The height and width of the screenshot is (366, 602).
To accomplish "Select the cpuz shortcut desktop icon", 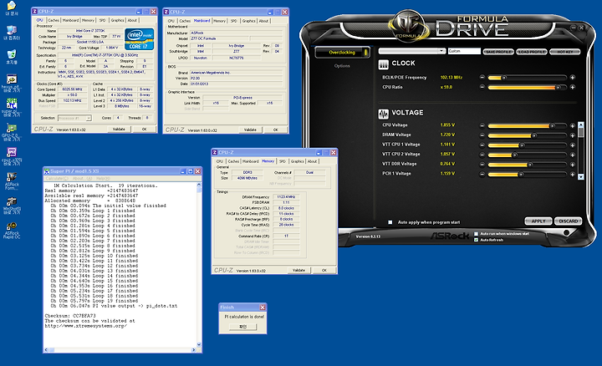I will coord(12,156).
